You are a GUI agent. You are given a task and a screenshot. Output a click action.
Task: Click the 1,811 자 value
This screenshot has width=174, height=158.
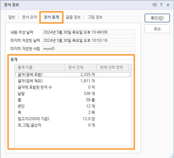(88, 81)
